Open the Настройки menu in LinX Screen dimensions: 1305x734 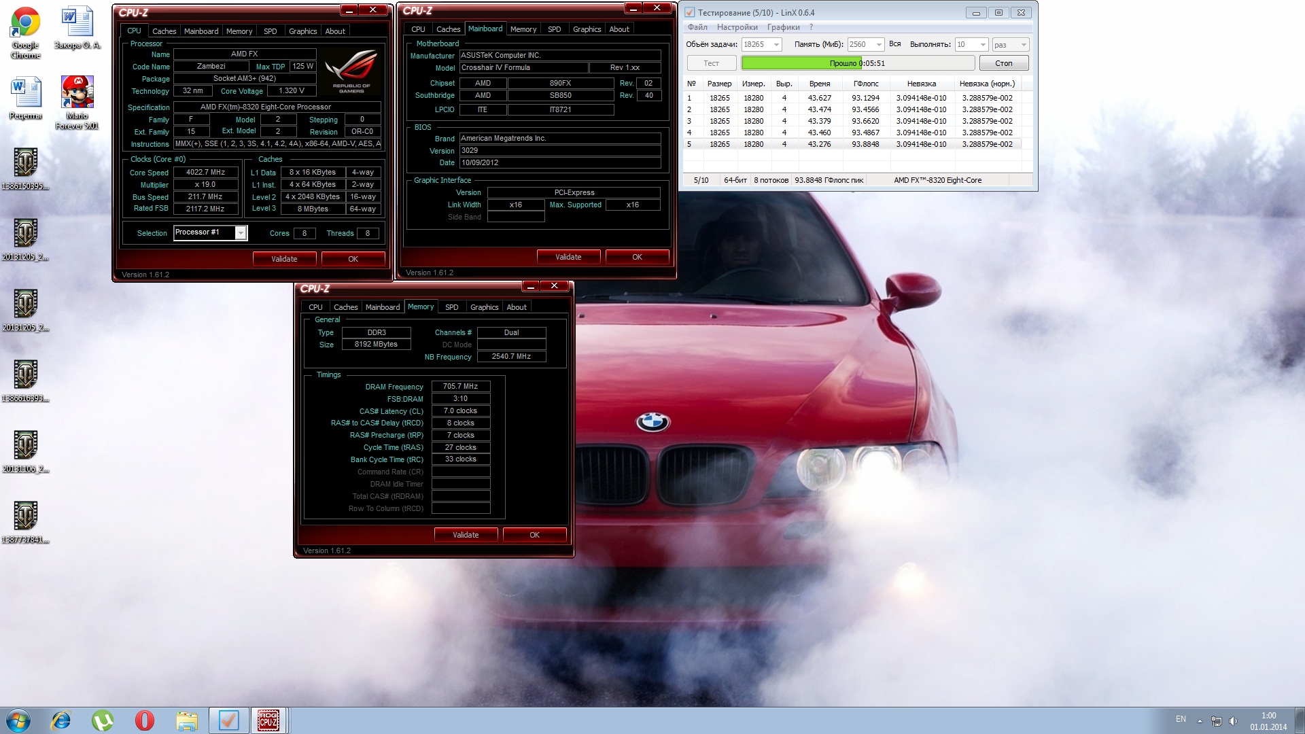pyautogui.click(x=737, y=27)
